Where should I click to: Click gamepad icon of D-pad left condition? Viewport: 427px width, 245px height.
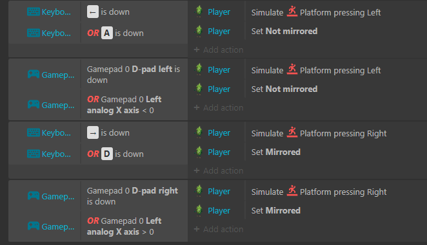click(x=34, y=75)
